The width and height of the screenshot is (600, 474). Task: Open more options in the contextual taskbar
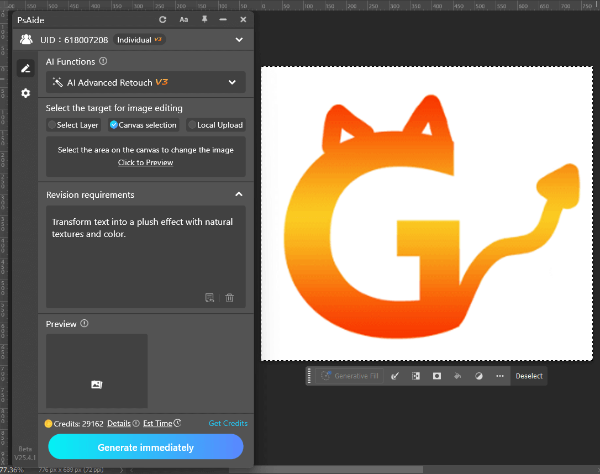[x=499, y=376]
